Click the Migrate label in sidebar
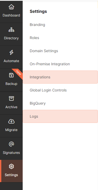98x190 pixels. click(11, 130)
